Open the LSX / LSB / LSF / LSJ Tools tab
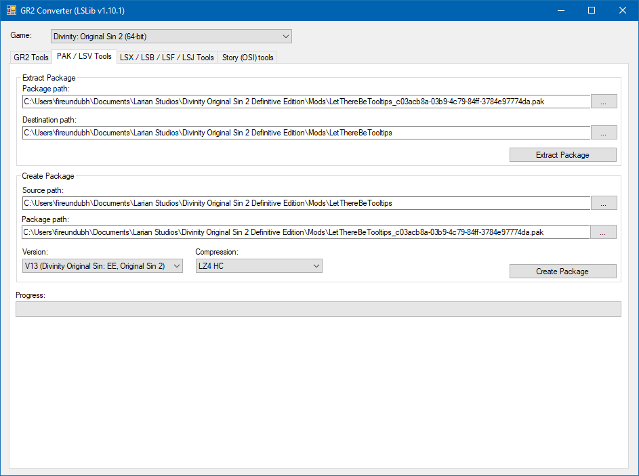 click(x=167, y=58)
